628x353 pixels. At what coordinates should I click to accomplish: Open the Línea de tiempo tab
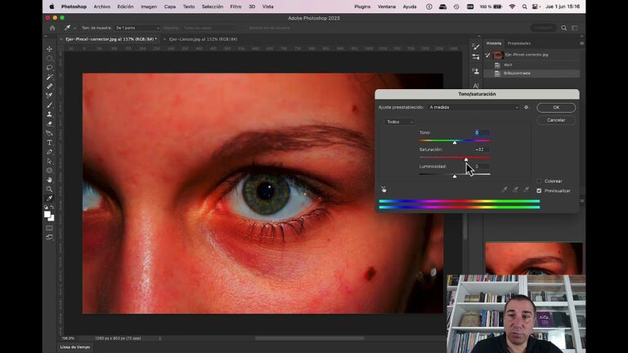point(75,347)
